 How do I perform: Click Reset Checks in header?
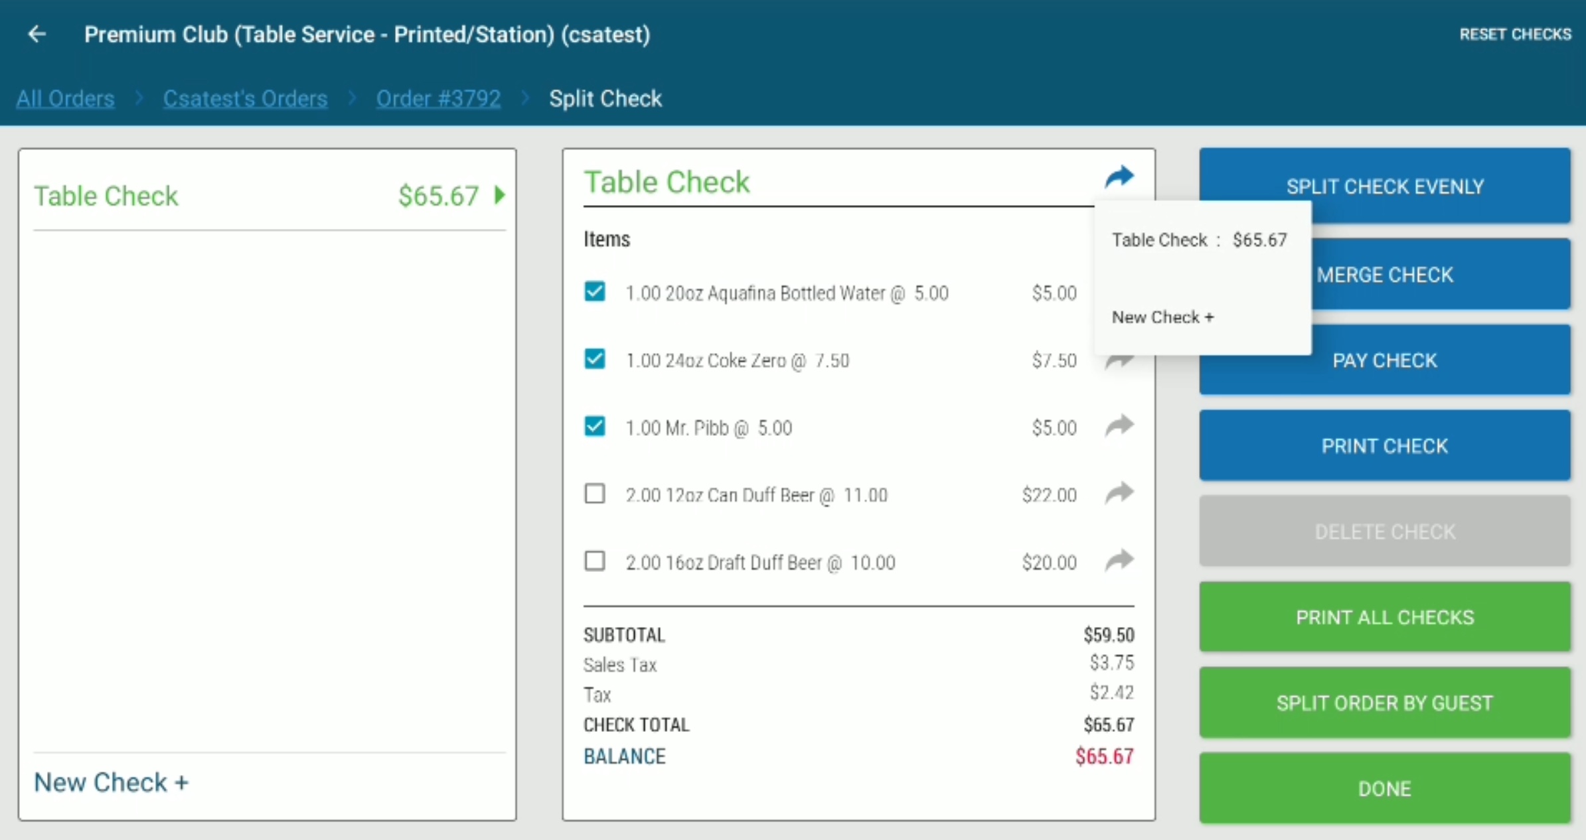coord(1515,35)
